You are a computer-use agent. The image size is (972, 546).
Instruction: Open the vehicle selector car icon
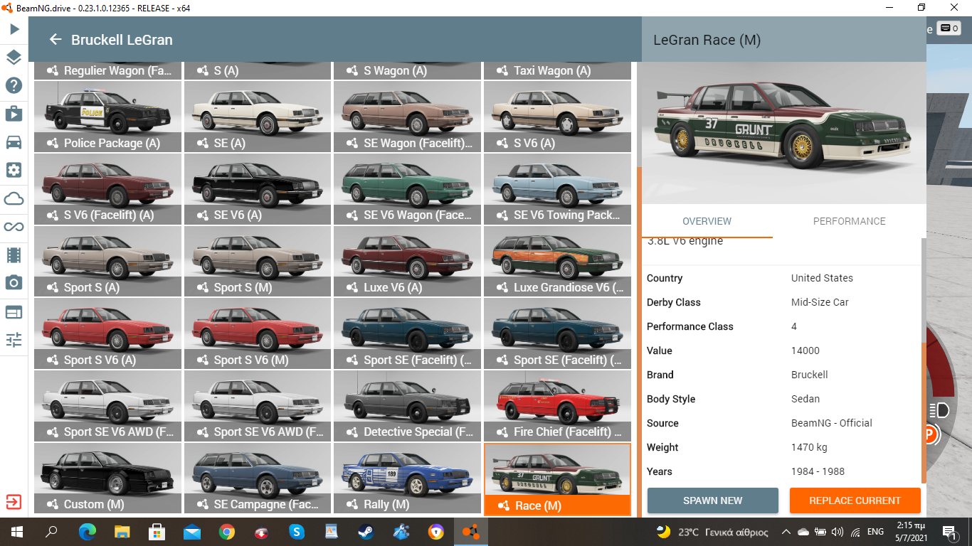click(x=14, y=142)
